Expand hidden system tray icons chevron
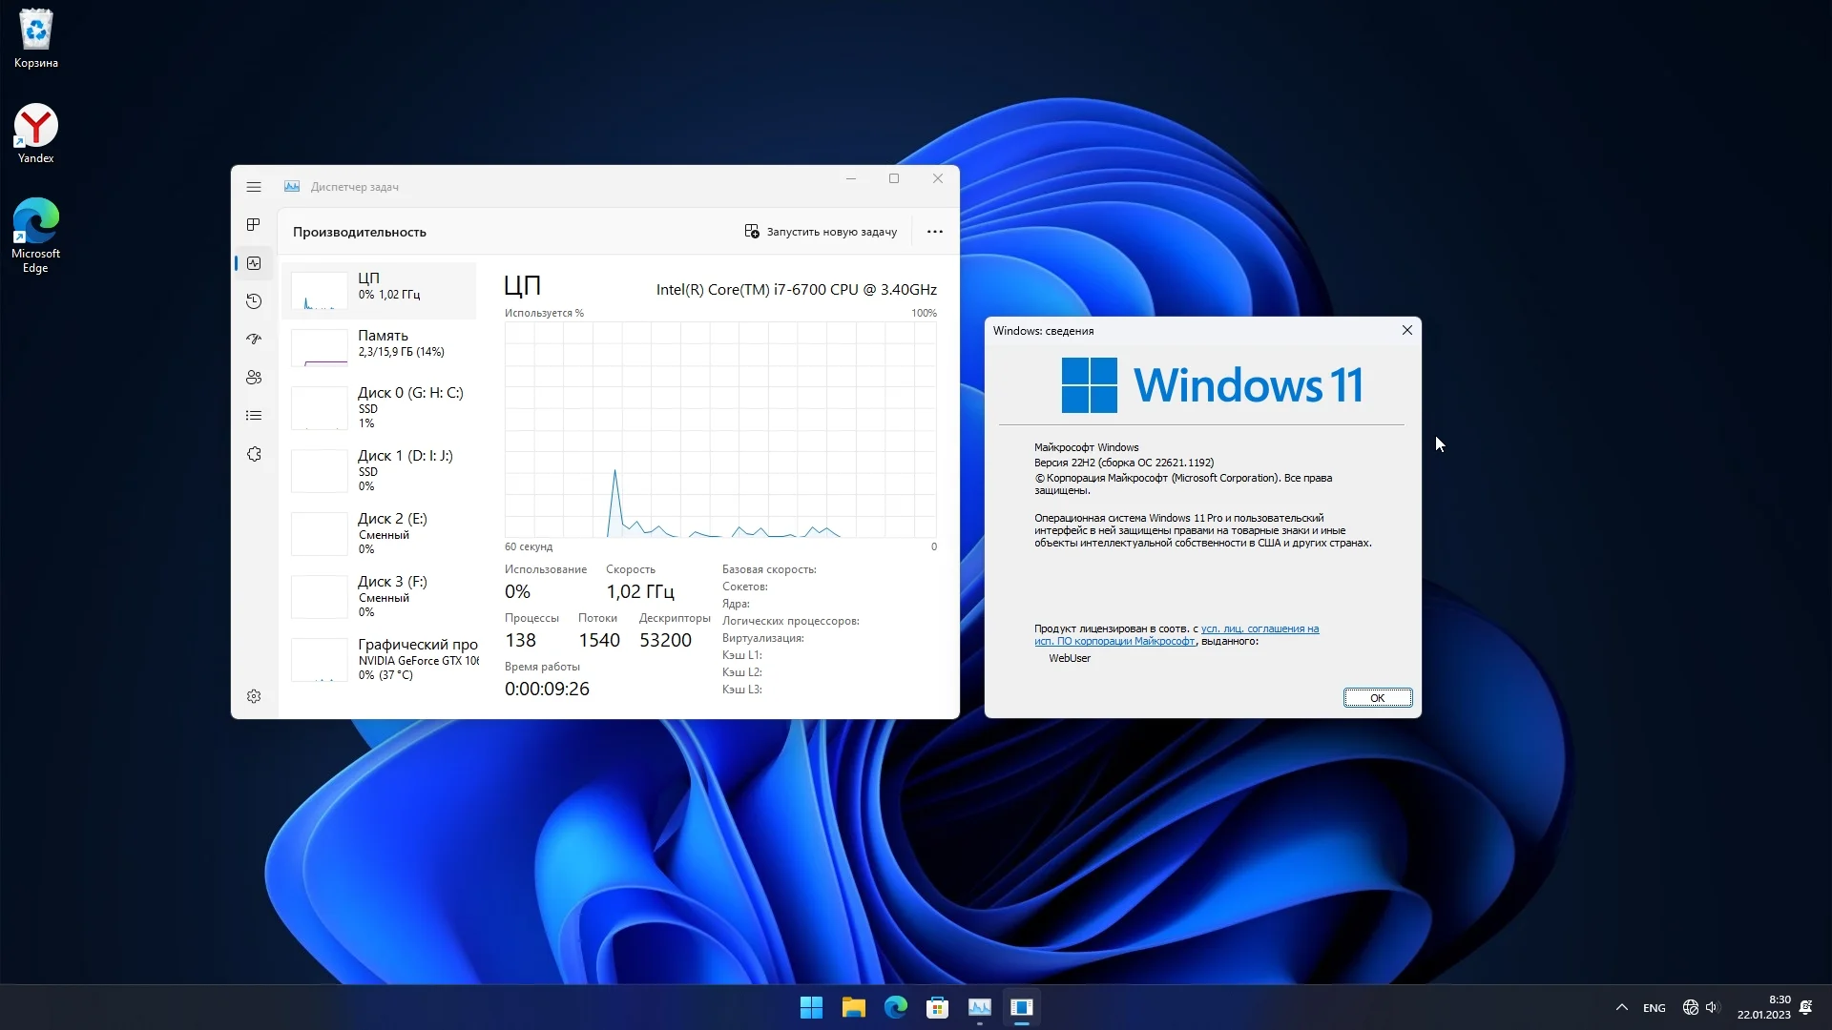Image resolution: width=1832 pixels, height=1030 pixels. coord(1621,1007)
